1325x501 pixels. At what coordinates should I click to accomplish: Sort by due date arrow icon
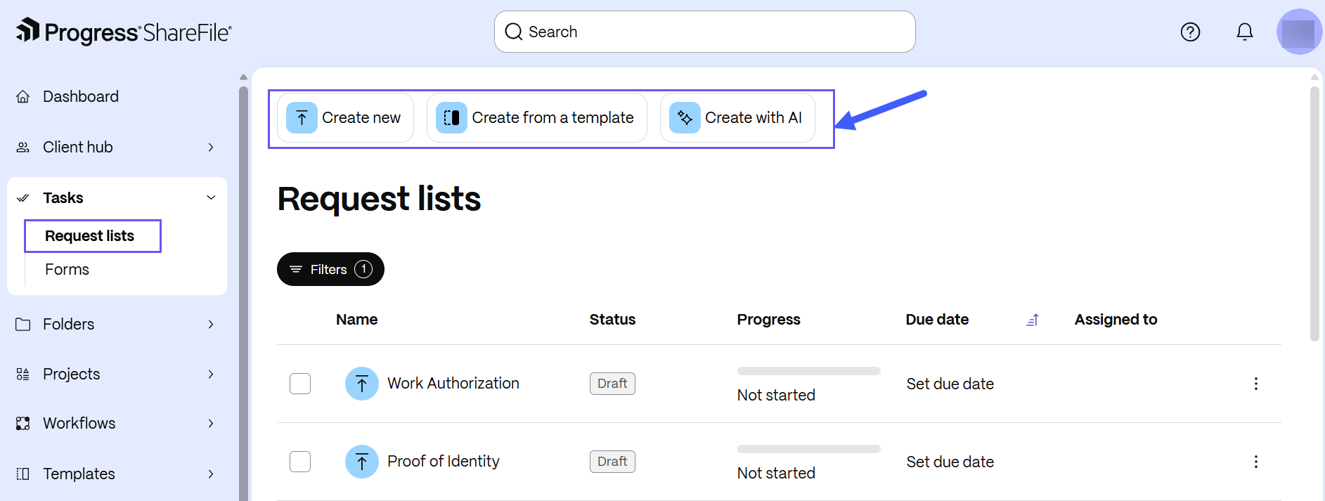[x=1033, y=320]
